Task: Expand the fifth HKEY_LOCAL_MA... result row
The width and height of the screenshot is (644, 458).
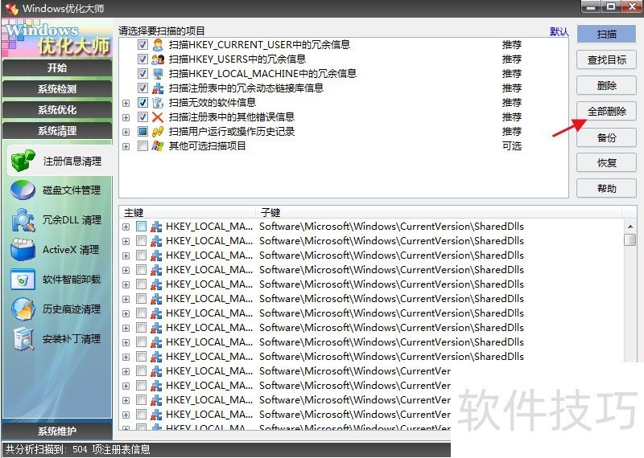Action: [126, 284]
